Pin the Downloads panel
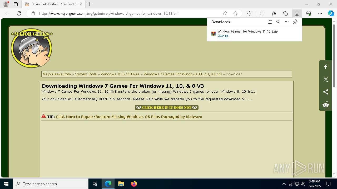This screenshot has height=189, width=337. (295, 22)
